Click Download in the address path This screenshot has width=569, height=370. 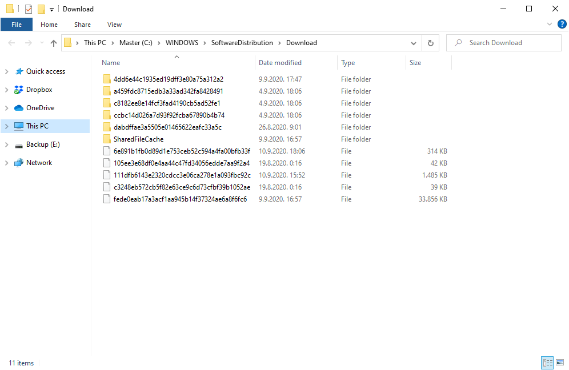(x=302, y=43)
